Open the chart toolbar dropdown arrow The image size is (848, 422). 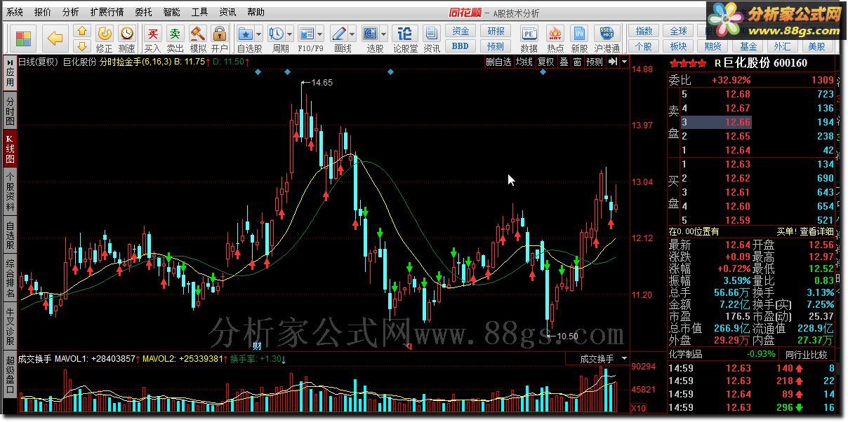click(x=624, y=62)
